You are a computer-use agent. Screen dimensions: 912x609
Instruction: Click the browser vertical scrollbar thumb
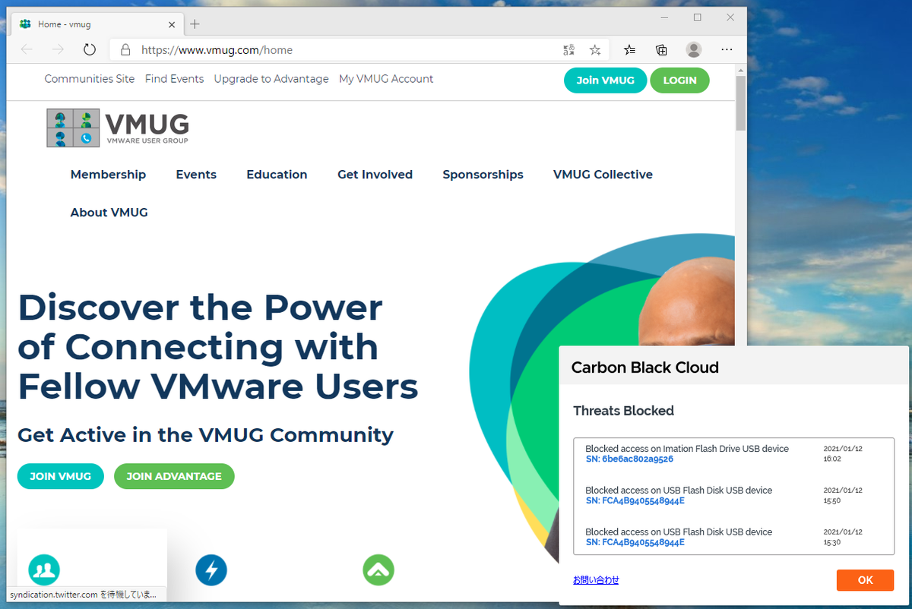pyautogui.click(x=741, y=103)
